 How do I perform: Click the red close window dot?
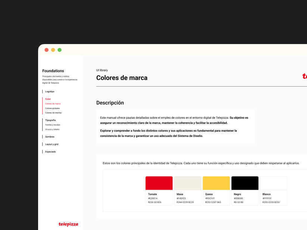pyautogui.click(x=47, y=50)
